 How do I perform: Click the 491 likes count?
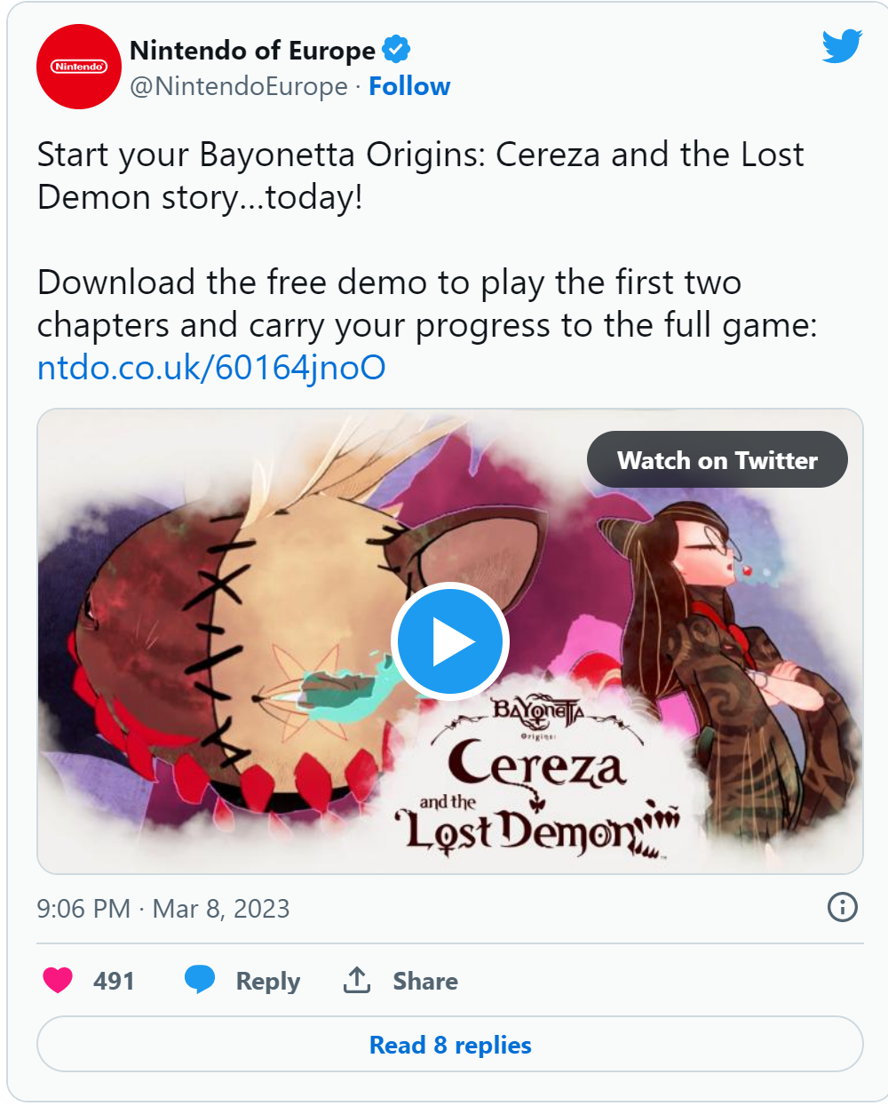(x=114, y=981)
